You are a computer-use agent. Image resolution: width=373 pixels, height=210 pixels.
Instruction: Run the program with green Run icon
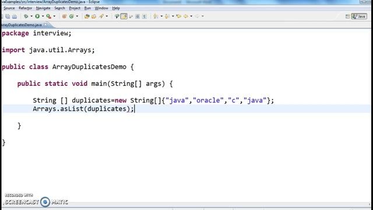point(37,16)
